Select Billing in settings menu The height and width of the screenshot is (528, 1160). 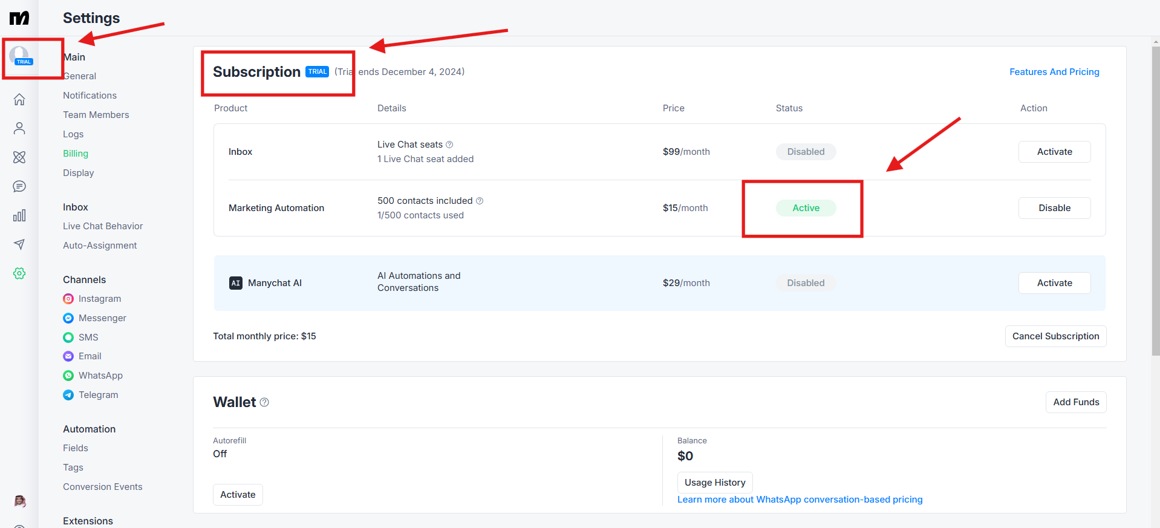[x=76, y=154]
